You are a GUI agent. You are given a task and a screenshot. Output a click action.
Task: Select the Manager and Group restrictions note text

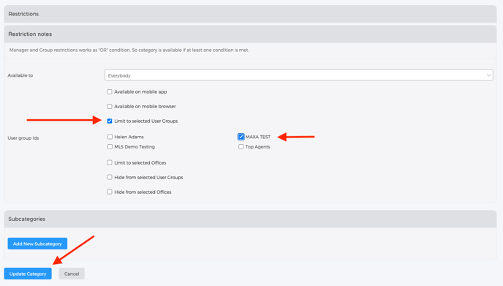(129, 50)
